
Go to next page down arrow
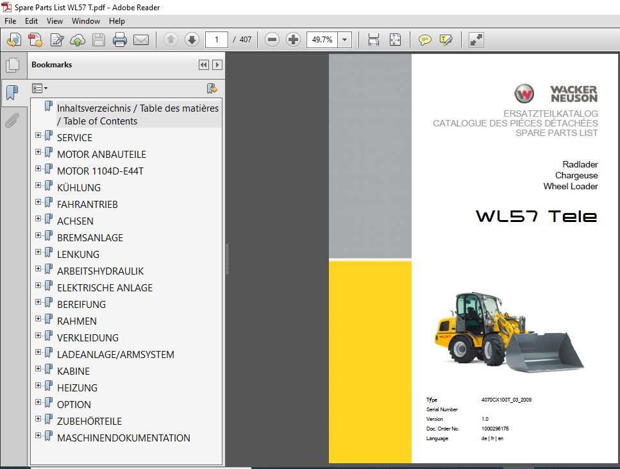pos(192,40)
